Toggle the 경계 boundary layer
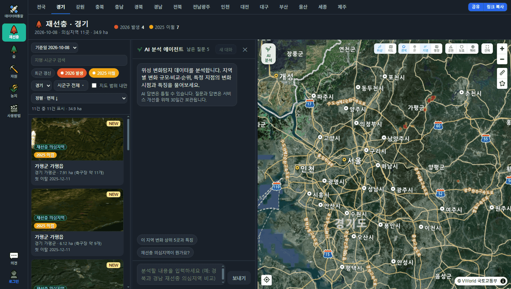511x289 pixels. click(x=404, y=49)
